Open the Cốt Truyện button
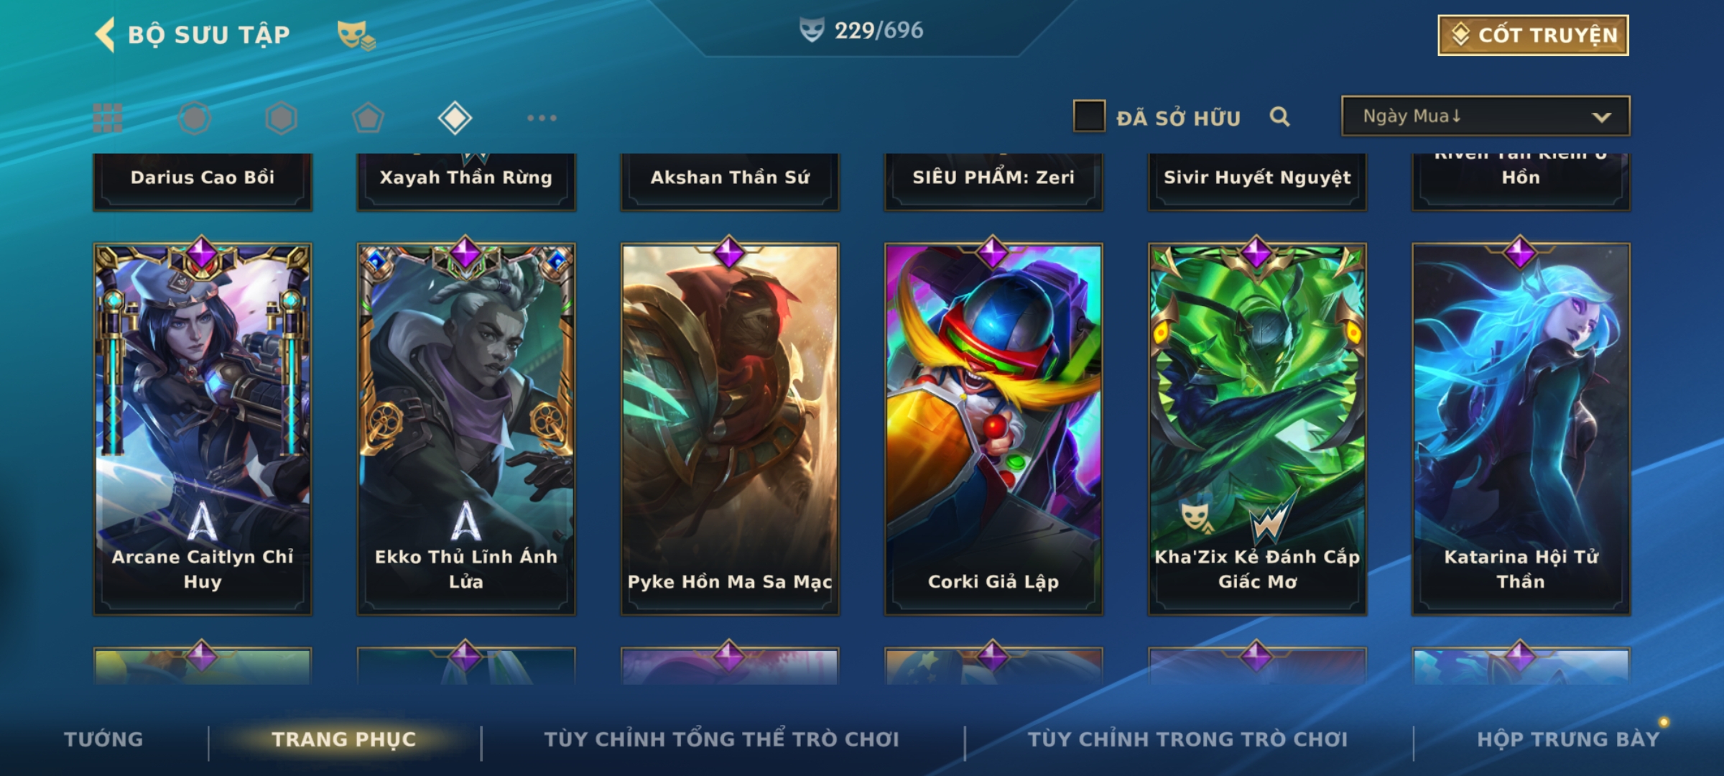 [x=1533, y=35]
